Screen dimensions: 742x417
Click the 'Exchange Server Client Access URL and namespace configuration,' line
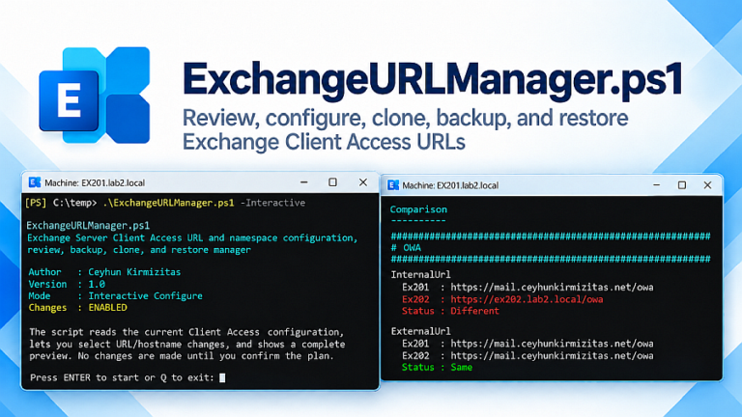coord(192,237)
